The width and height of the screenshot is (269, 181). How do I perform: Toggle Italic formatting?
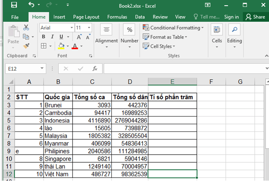[x=53, y=37]
